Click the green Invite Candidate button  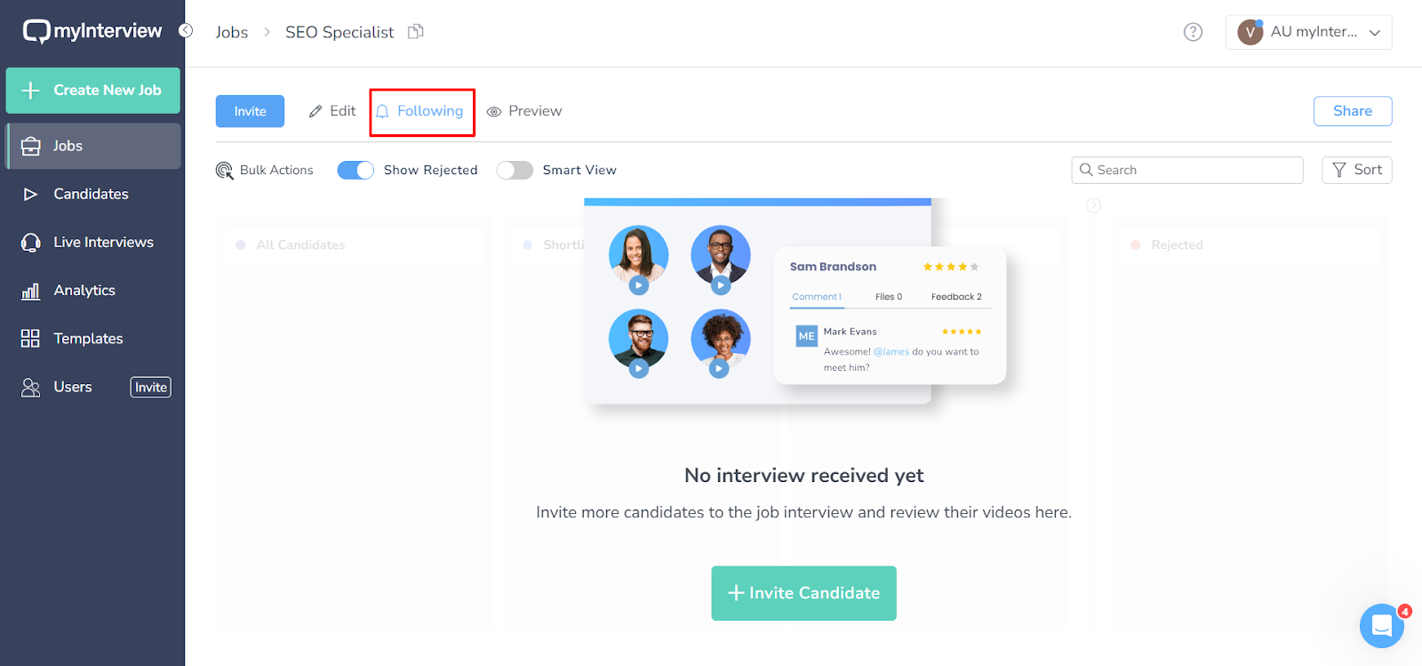pyautogui.click(x=803, y=593)
